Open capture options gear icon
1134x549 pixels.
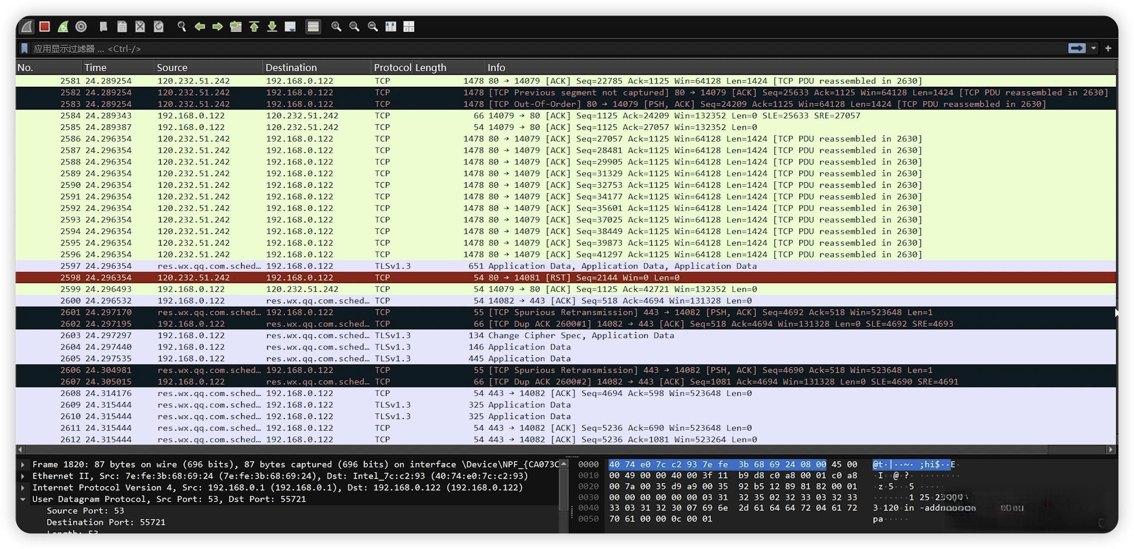coord(81,26)
